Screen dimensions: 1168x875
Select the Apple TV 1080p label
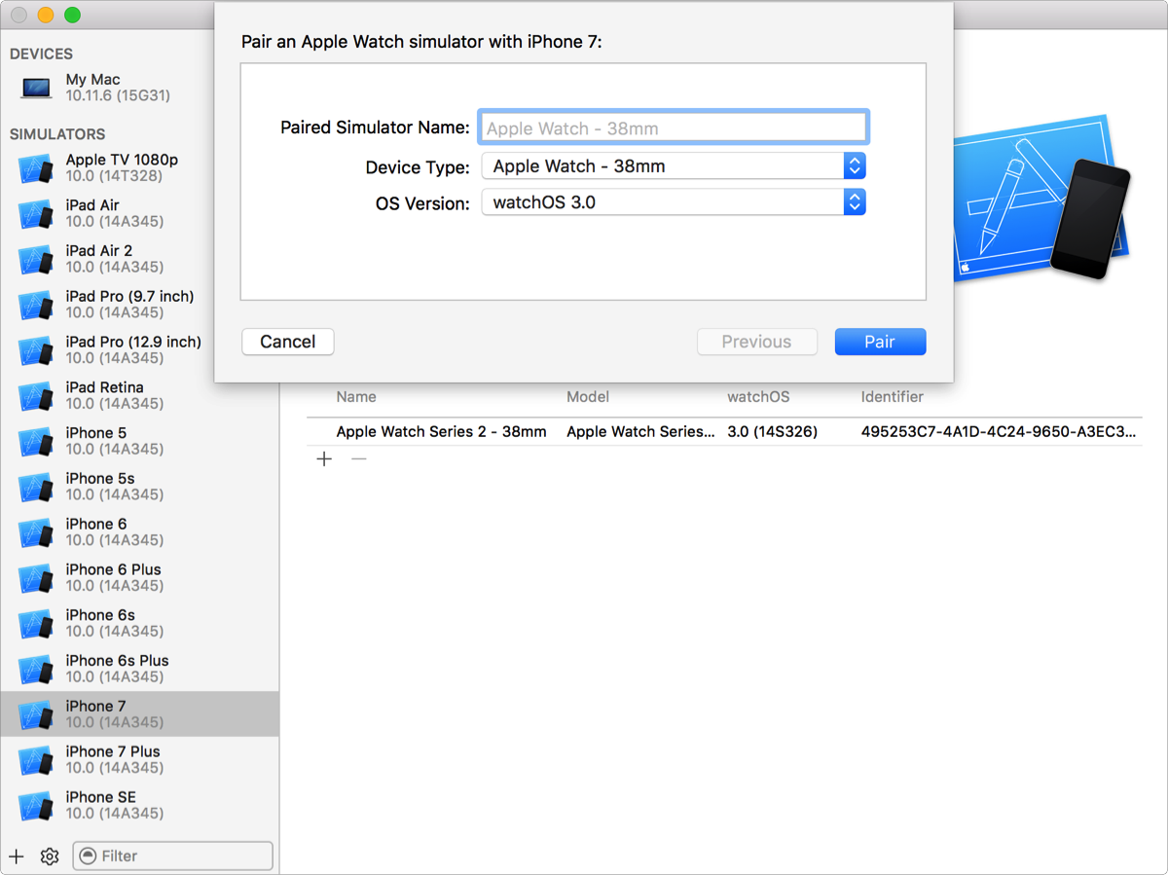(122, 160)
